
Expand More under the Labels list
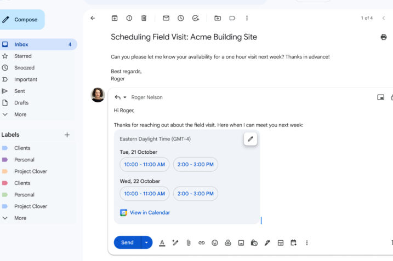coord(20,218)
